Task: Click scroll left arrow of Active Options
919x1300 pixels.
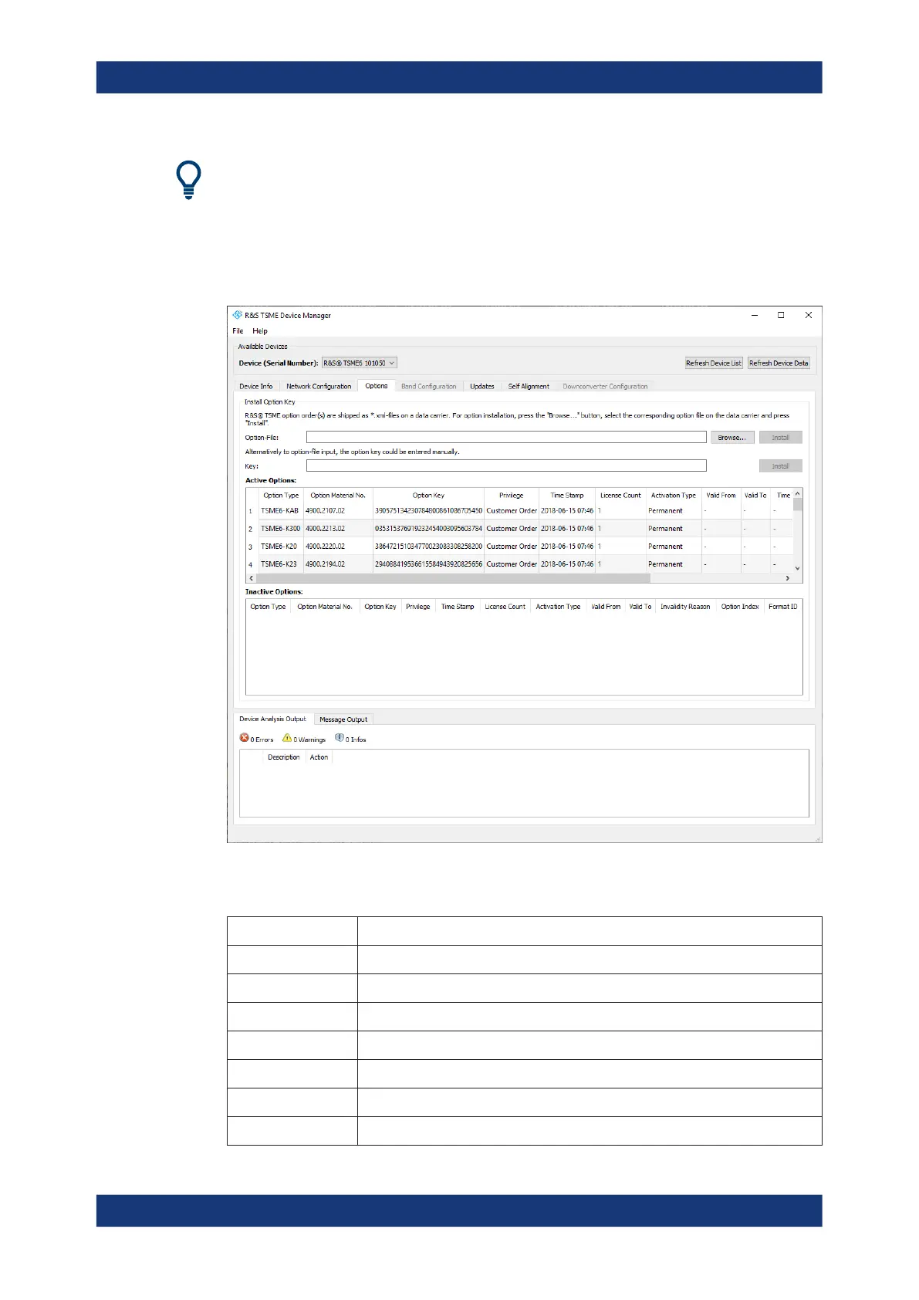Action: pos(250,577)
